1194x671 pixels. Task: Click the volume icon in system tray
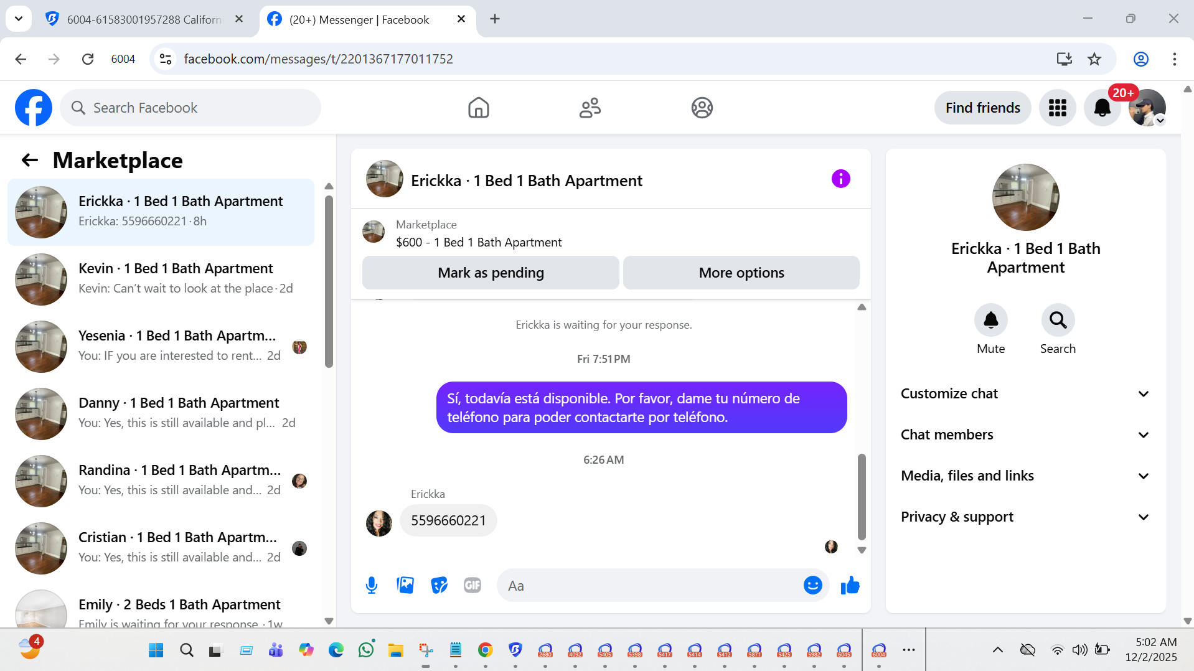point(1079,650)
